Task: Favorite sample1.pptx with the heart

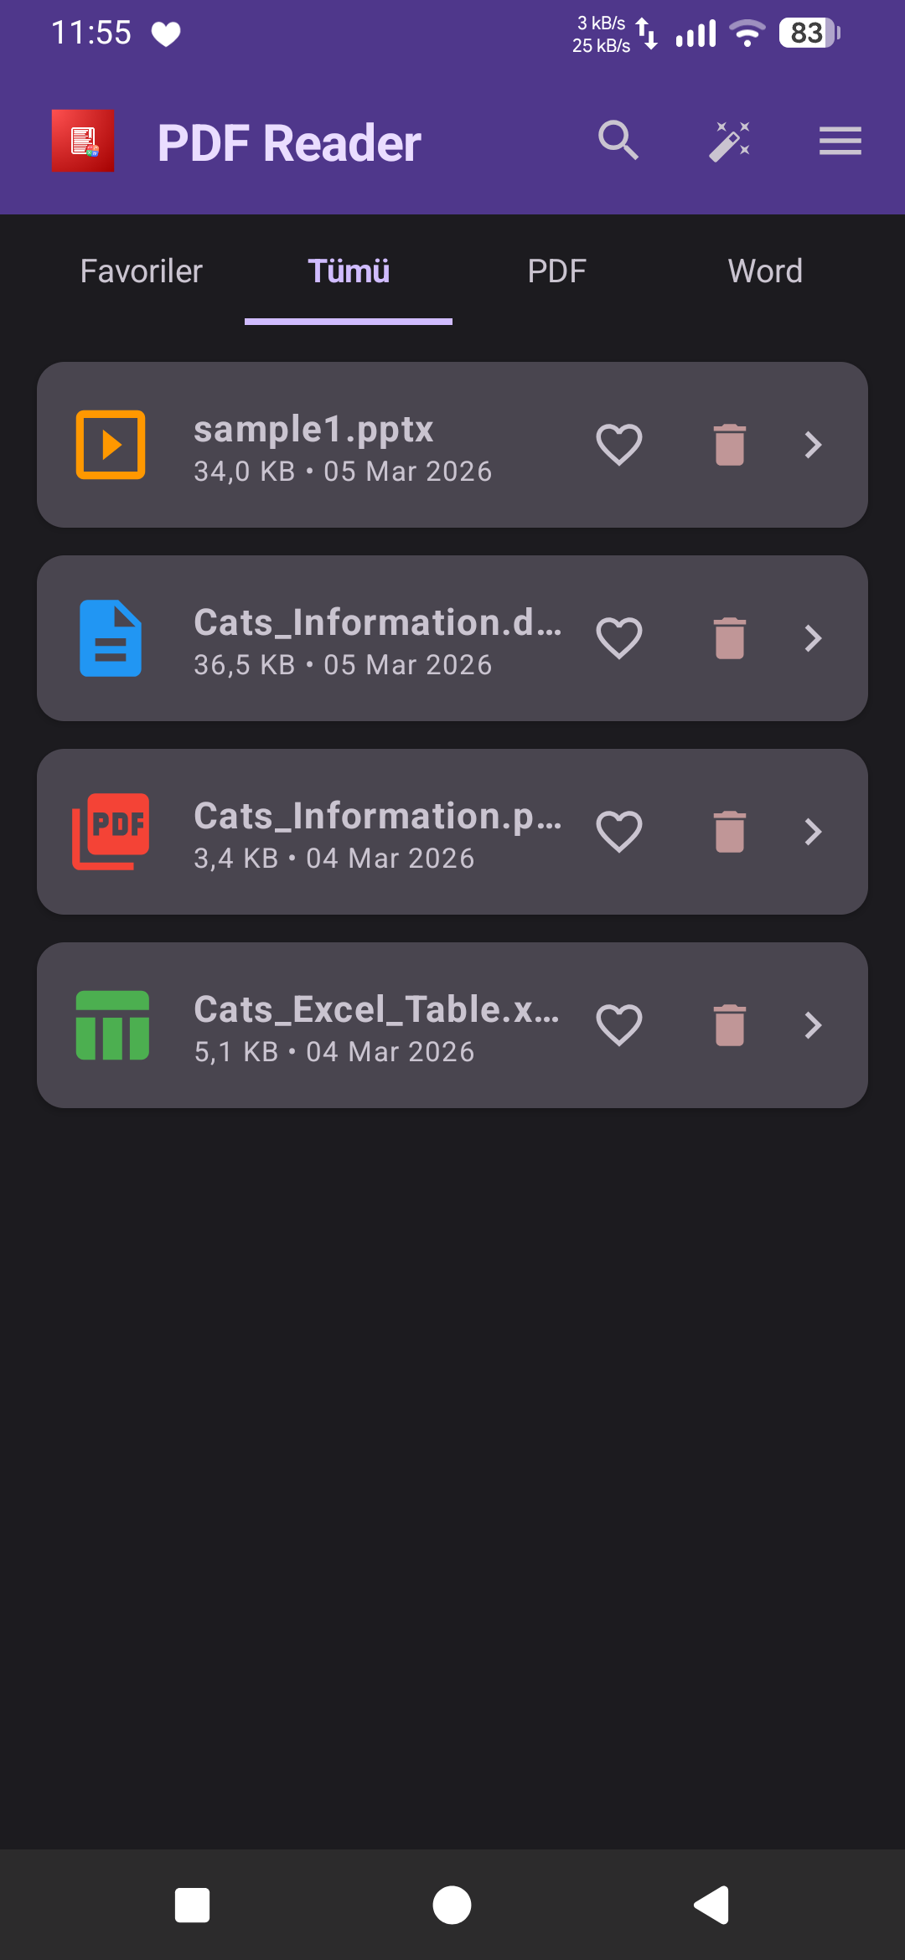Action: coord(619,445)
